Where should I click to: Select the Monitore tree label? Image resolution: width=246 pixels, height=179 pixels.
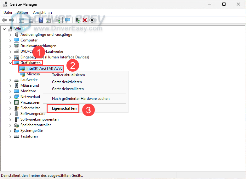click(x=28, y=91)
